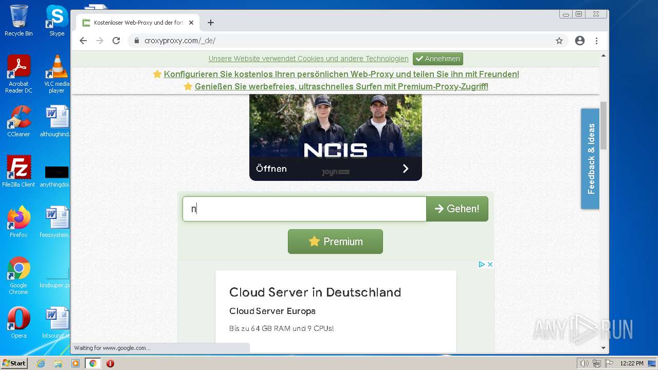
Task: Launch Internet Explorer from taskbar
Action: coord(41,363)
